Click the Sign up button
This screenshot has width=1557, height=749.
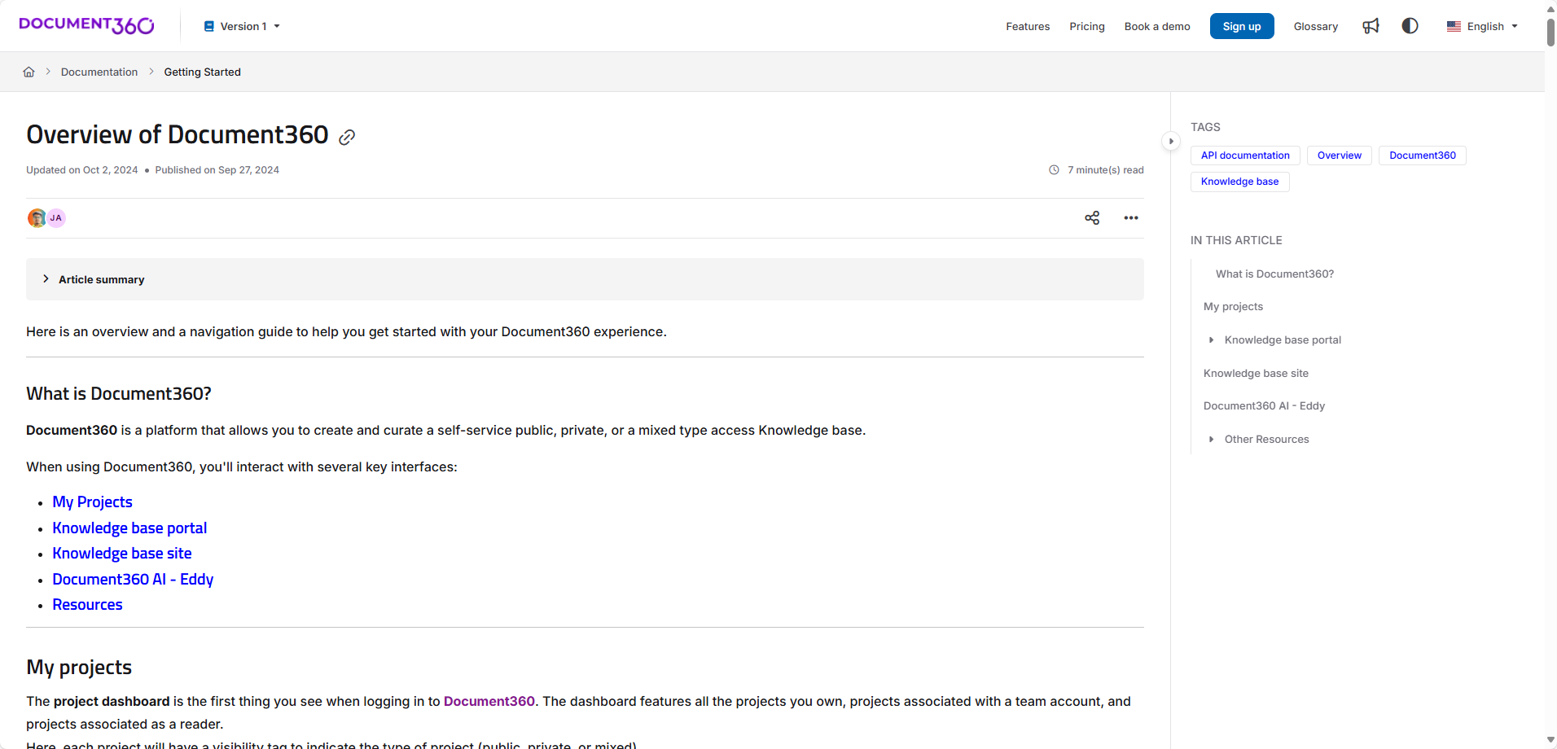(1242, 26)
